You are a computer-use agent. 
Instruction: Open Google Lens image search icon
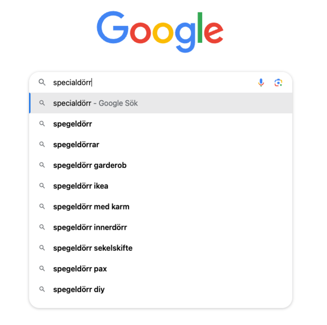(278, 82)
